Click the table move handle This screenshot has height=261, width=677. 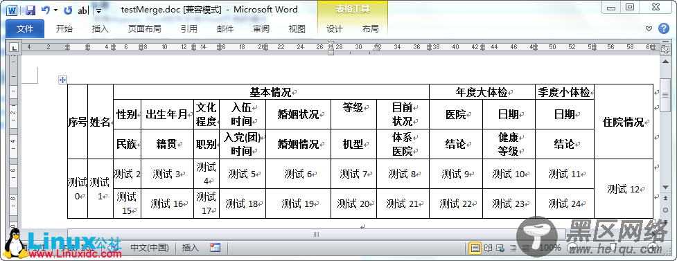62,80
